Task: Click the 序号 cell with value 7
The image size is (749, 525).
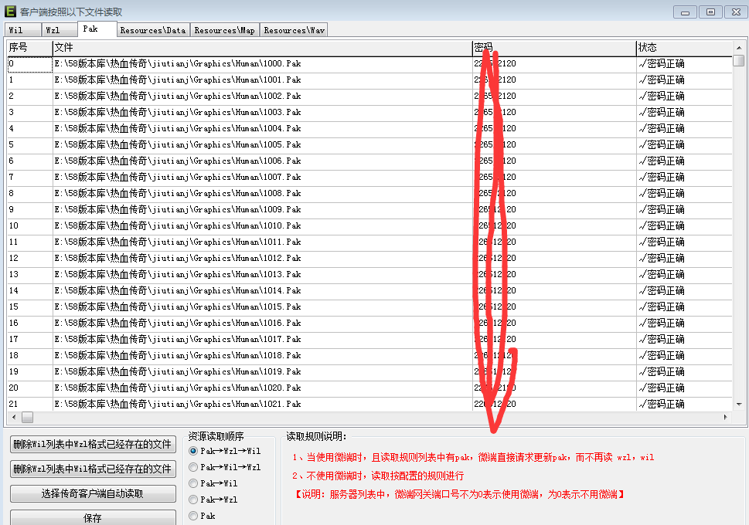Action: pos(29,178)
